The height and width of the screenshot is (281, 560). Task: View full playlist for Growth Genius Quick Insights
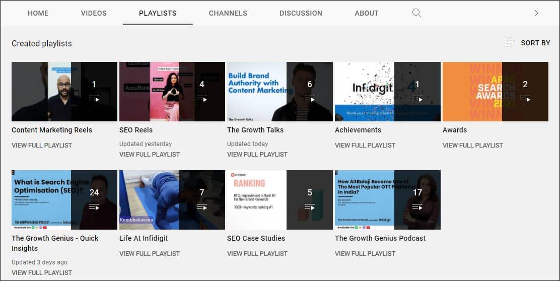(x=42, y=272)
